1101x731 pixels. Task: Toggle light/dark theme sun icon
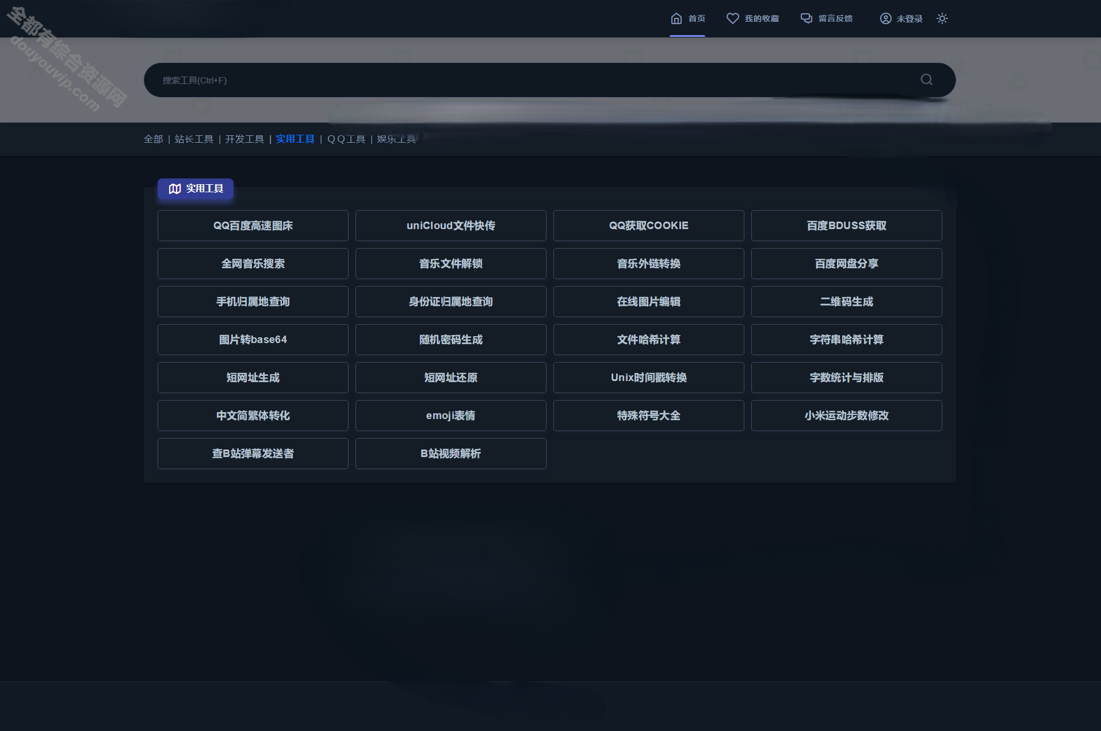click(942, 18)
